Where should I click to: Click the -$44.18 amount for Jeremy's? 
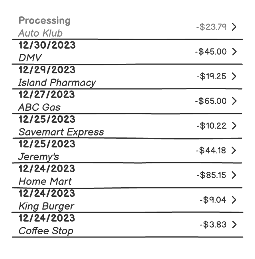tap(211, 150)
